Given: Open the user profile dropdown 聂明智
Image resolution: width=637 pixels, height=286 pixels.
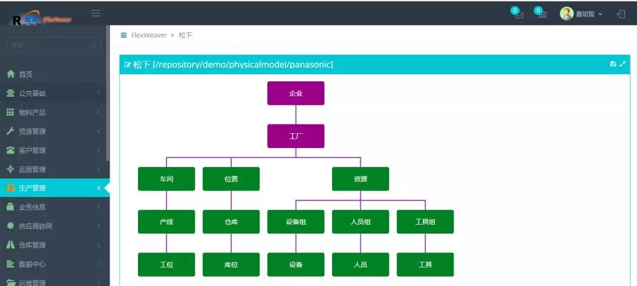Looking at the screenshot, I should [581, 14].
